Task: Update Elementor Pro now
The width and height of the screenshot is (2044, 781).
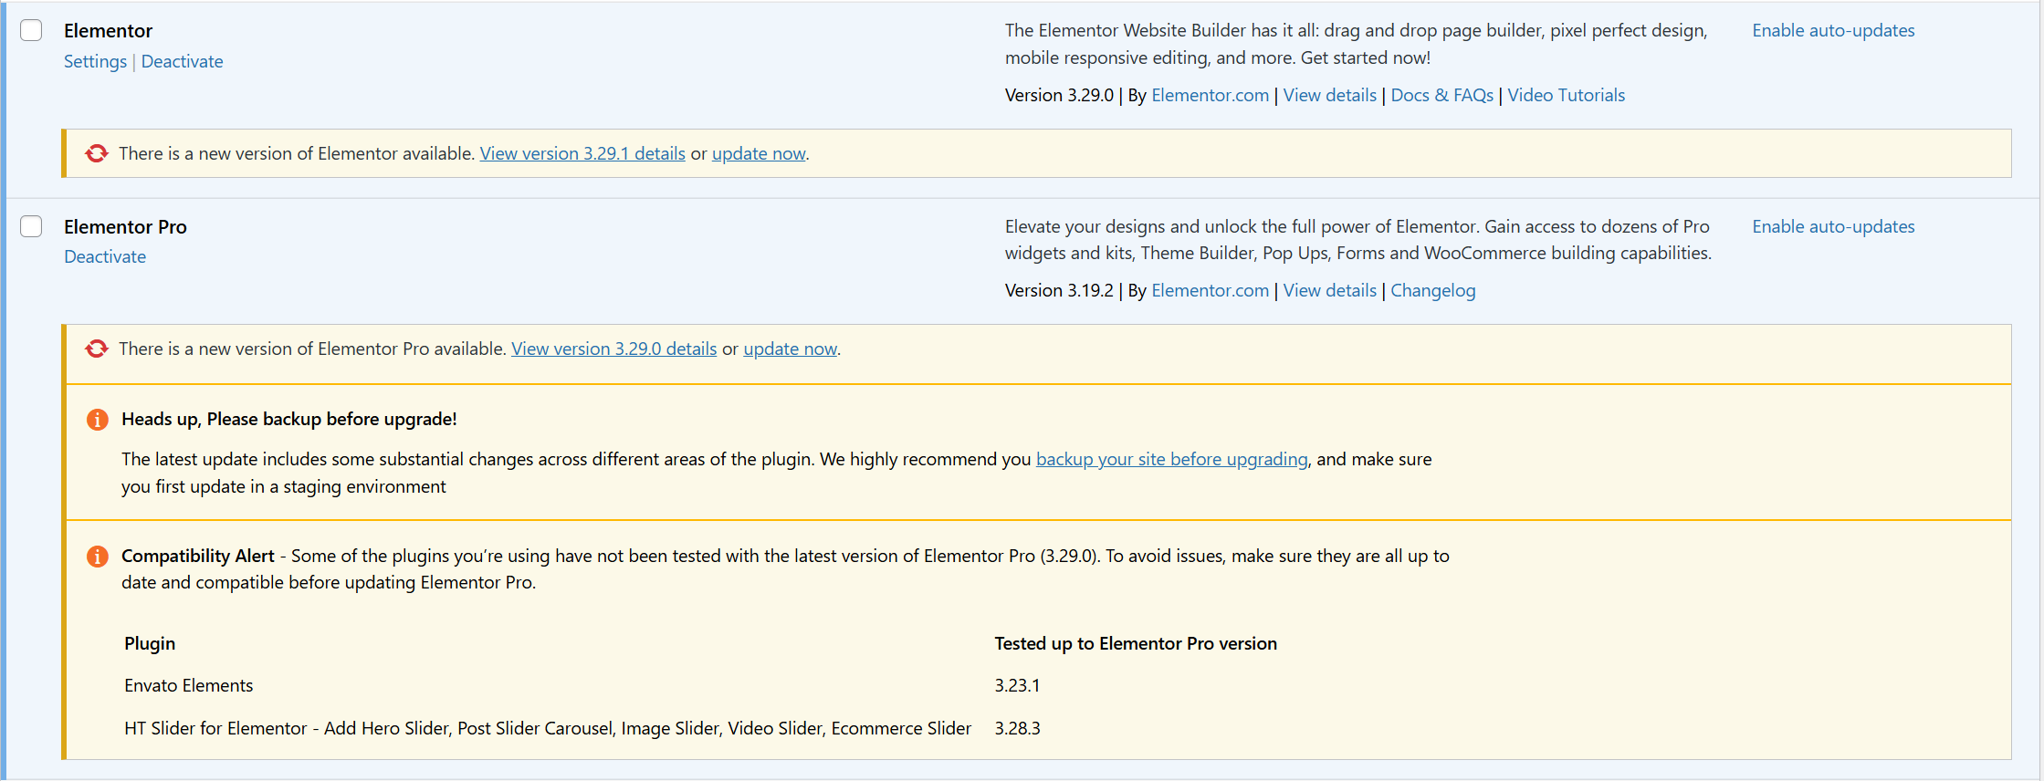Action: pos(790,349)
